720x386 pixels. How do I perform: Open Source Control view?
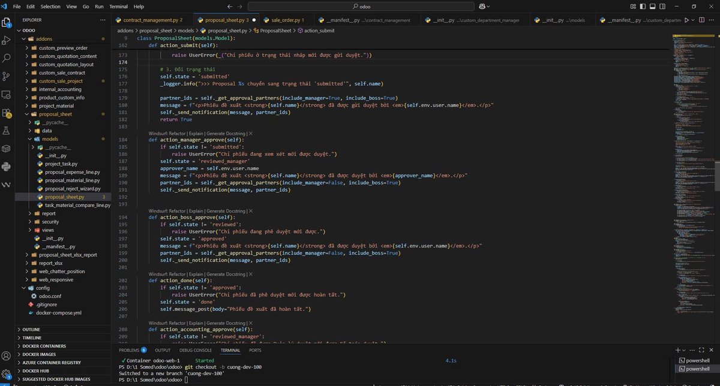(x=7, y=76)
